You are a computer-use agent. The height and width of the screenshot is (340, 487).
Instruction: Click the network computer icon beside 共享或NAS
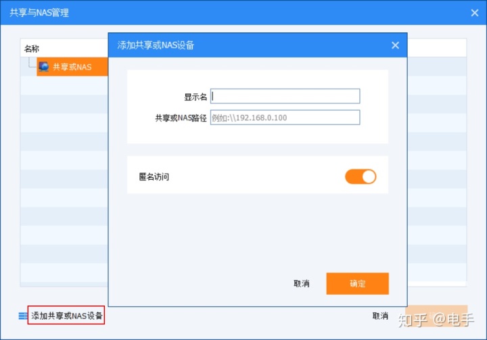tap(44, 67)
